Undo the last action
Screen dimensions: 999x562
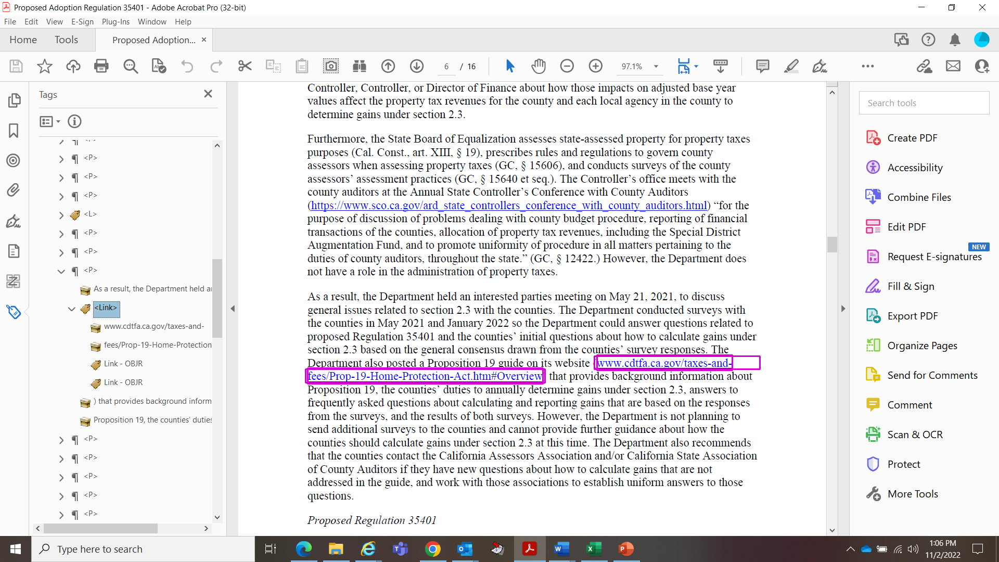point(187,66)
